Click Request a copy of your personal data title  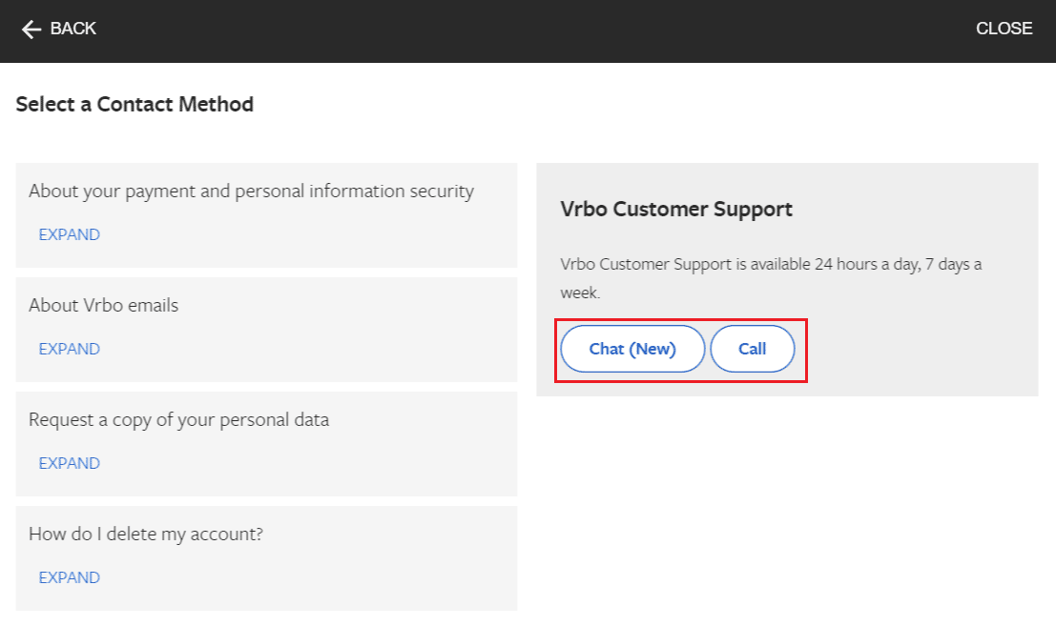click(x=178, y=420)
